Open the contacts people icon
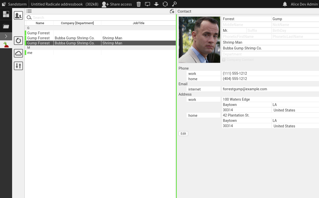Screen dimensions: 319x198 pyautogui.click(x=18, y=15)
